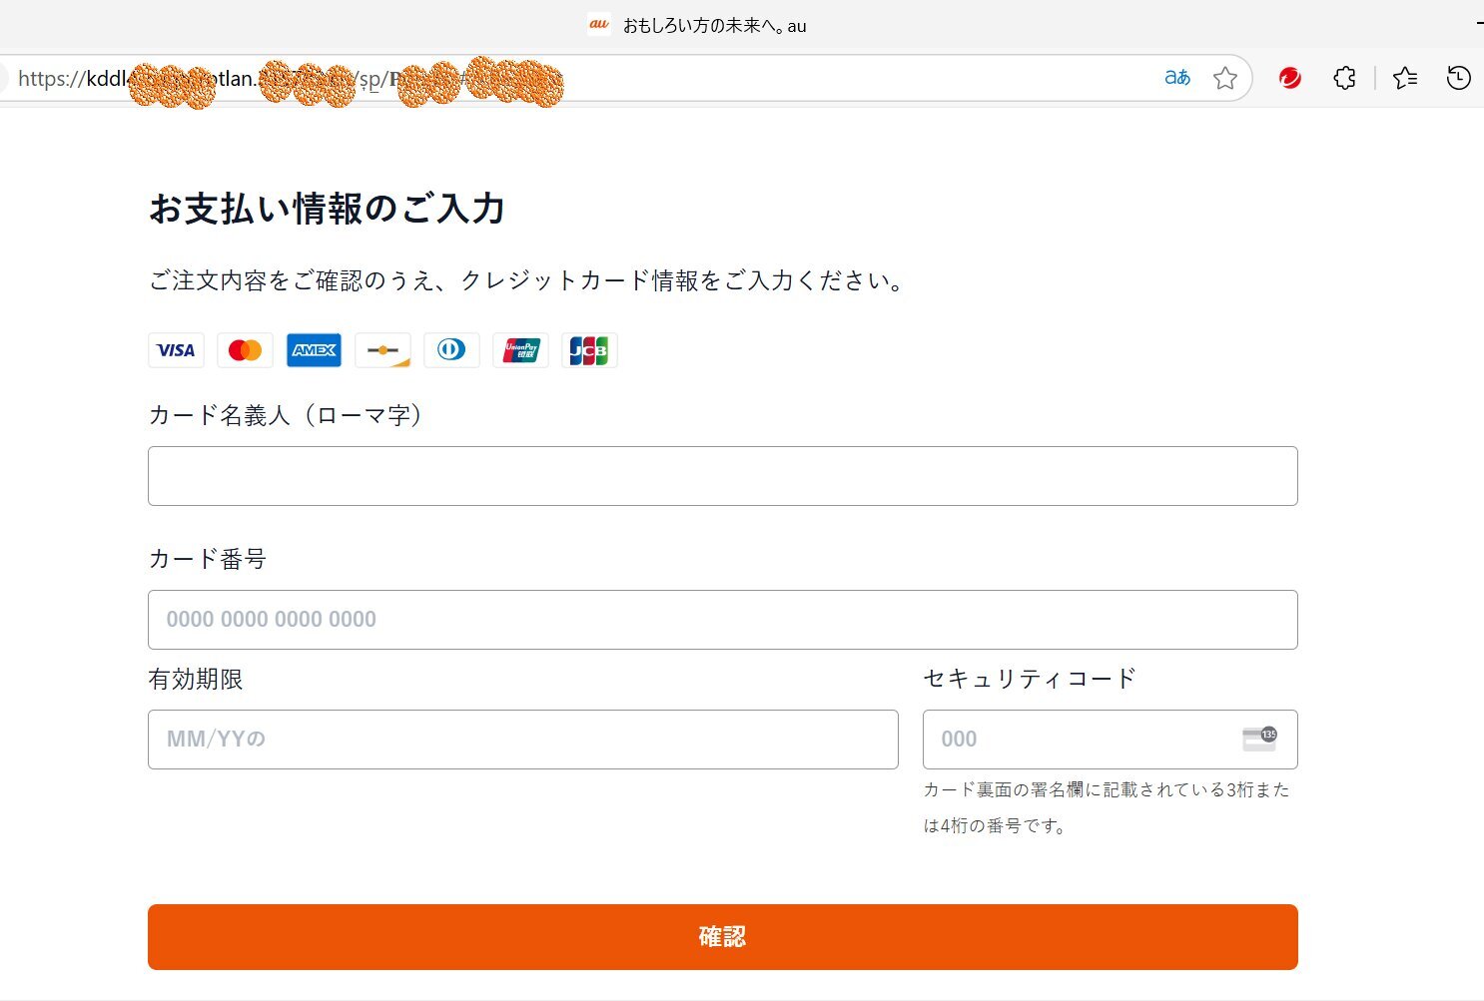Image resolution: width=1484 pixels, height=1001 pixels.
Task: Click the JCB card logo
Action: 589,350
